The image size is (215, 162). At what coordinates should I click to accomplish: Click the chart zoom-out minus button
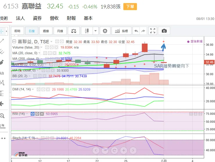(x=105, y=150)
